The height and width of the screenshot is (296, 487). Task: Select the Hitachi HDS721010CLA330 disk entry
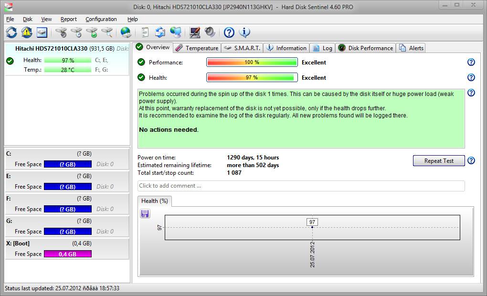click(51, 48)
